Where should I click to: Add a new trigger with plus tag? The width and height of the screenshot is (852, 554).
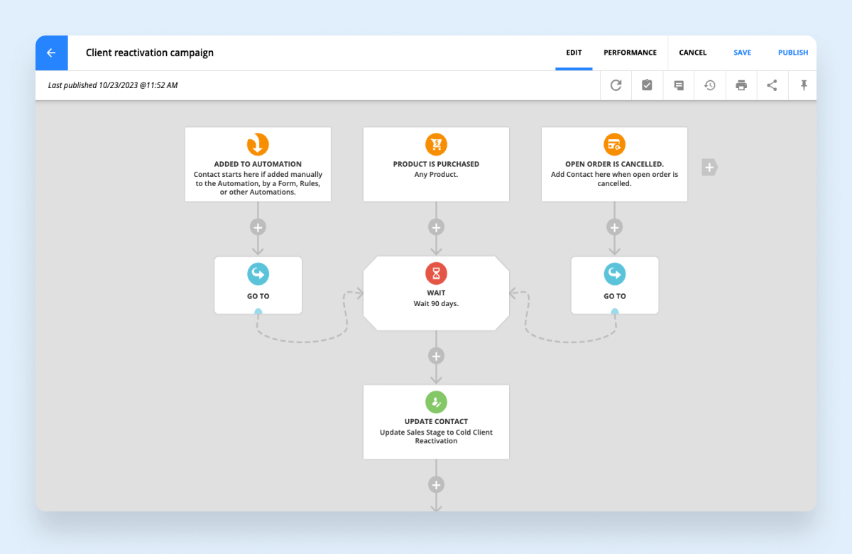(x=709, y=168)
